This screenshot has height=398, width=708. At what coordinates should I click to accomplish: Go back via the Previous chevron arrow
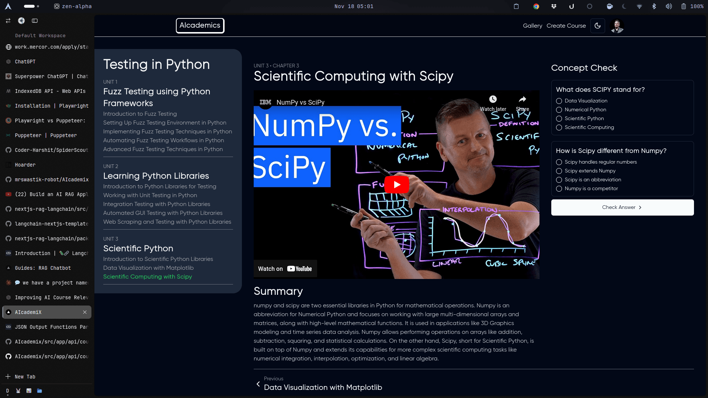(x=258, y=384)
